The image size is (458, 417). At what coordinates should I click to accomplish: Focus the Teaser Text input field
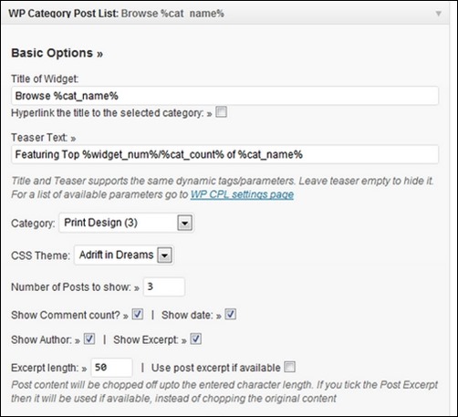pyautogui.click(x=224, y=154)
